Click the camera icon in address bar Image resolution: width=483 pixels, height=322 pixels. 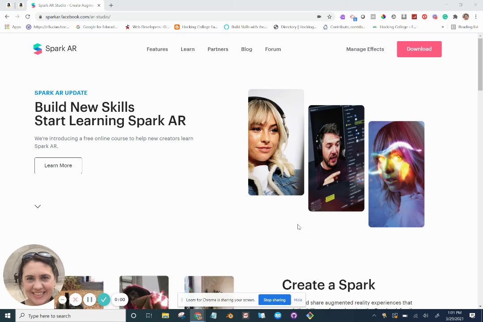tap(319, 17)
